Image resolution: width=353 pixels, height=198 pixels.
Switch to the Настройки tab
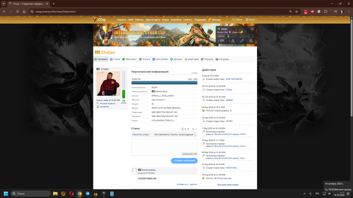(x=160, y=59)
